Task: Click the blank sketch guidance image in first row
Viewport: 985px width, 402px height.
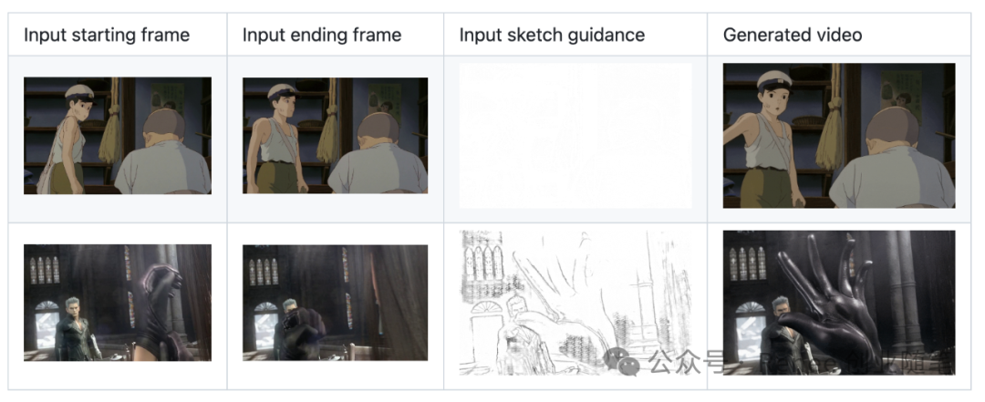Action: point(575,135)
